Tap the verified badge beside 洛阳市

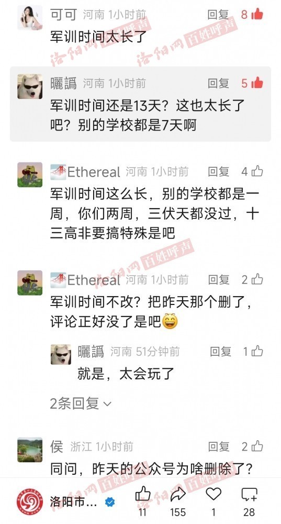pos(109,501)
